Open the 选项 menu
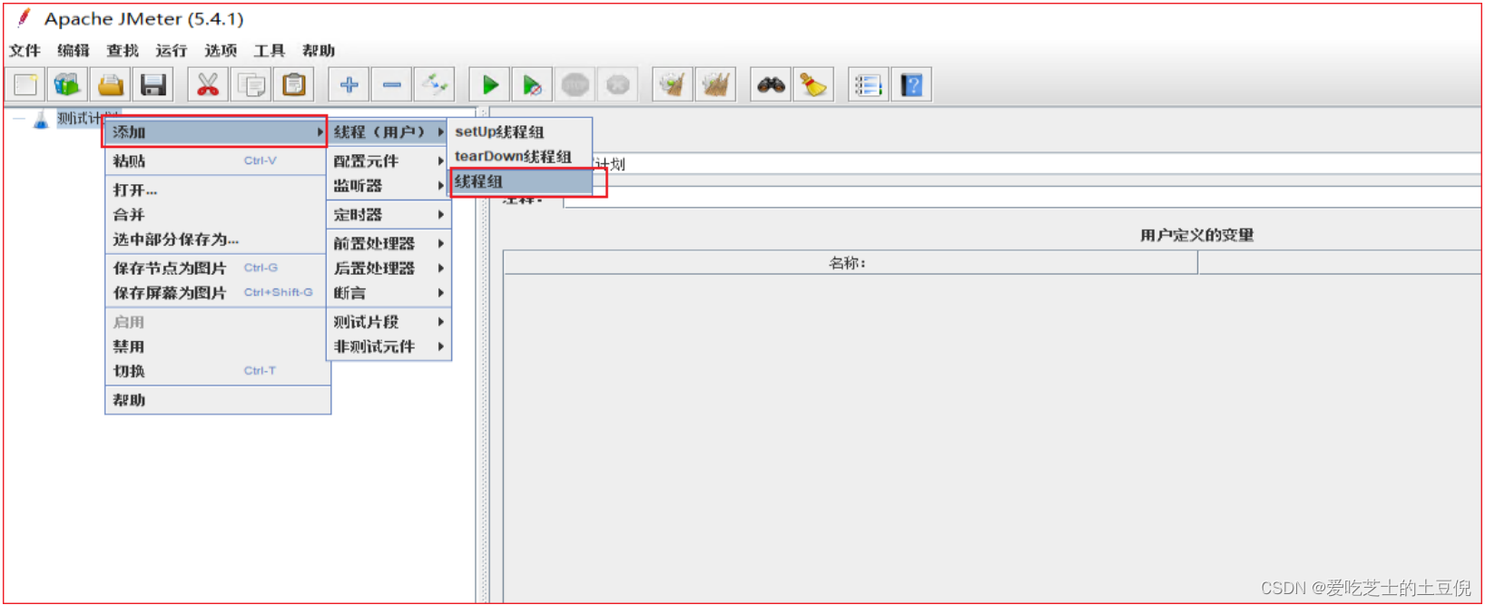The image size is (1485, 605). click(221, 51)
